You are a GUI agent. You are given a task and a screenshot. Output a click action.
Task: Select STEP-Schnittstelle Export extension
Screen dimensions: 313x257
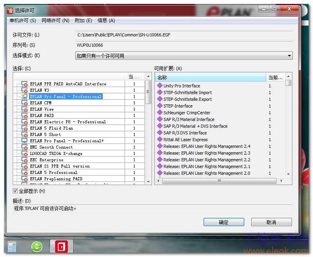tap(187, 99)
